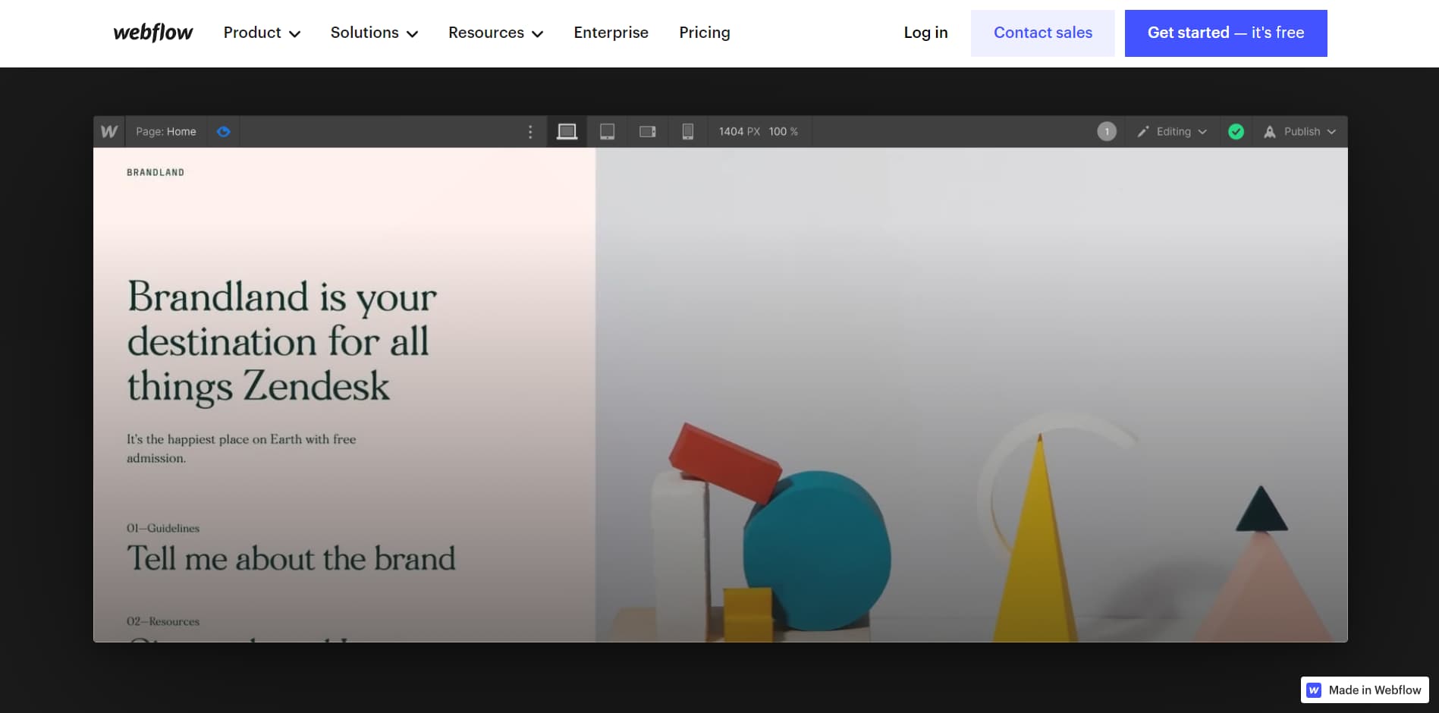Viewport: 1439px width, 713px height.
Task: Click the Designer W logo icon
Action: (x=109, y=131)
